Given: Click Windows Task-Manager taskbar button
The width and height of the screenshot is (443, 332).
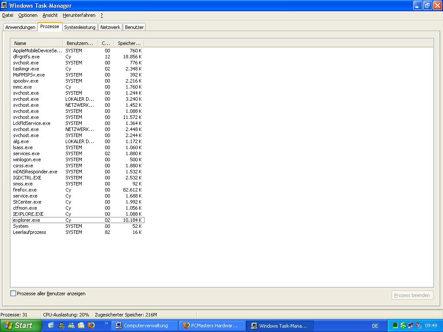Looking at the screenshot, I should pos(280,326).
